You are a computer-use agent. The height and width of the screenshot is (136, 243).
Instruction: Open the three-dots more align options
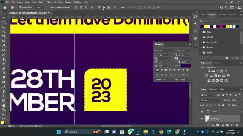[122, 8]
